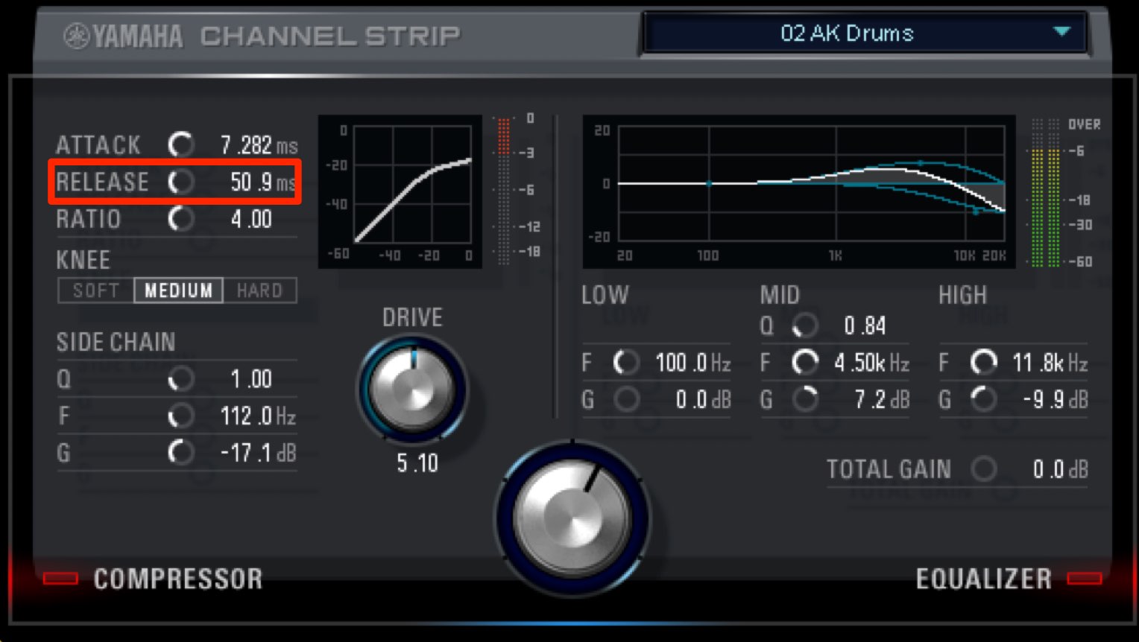Click the side chain F knob

pyautogui.click(x=181, y=416)
